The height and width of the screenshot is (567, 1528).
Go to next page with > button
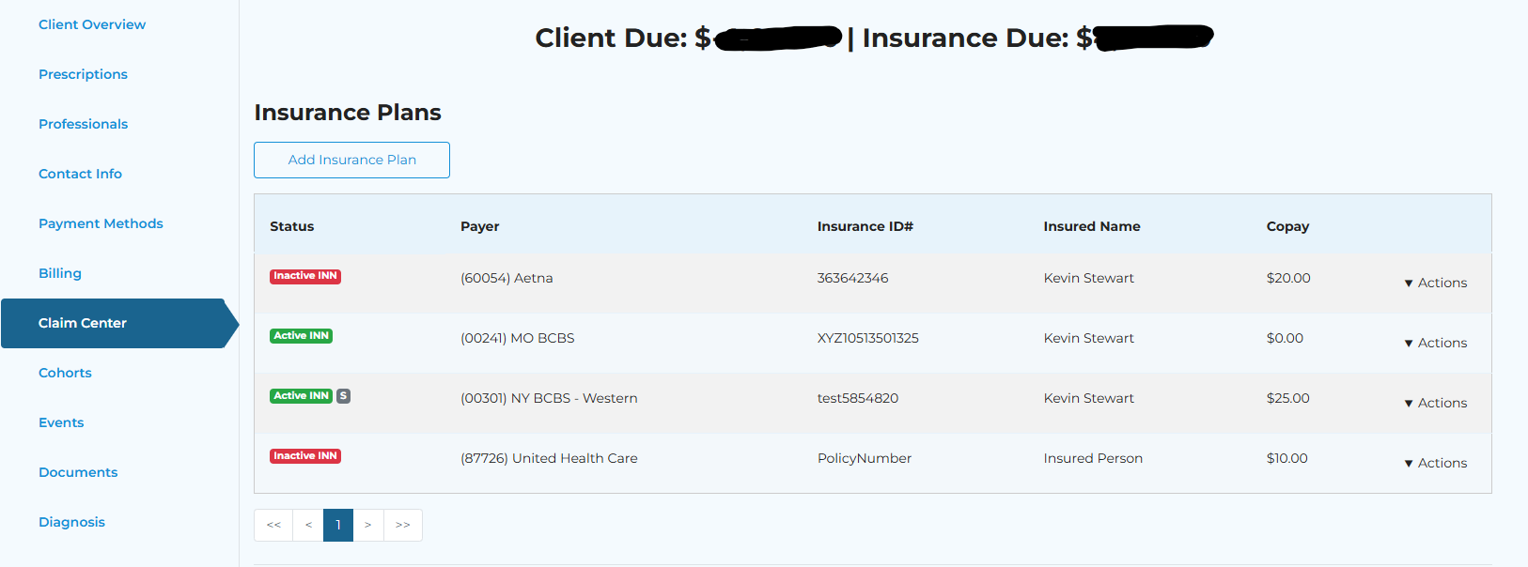pos(368,525)
